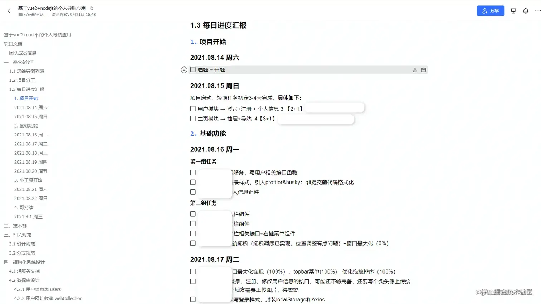The width and height of the screenshot is (541, 304).
Task: Jump to 团队成员信息 in outline
Action: [23, 53]
